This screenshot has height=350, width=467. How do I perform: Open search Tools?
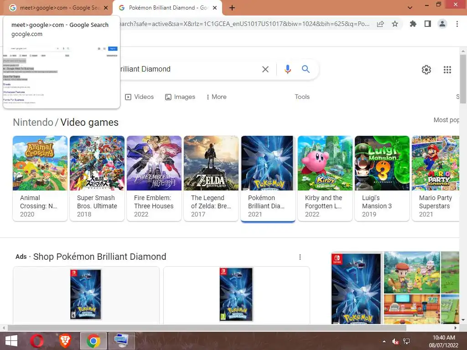(x=302, y=97)
